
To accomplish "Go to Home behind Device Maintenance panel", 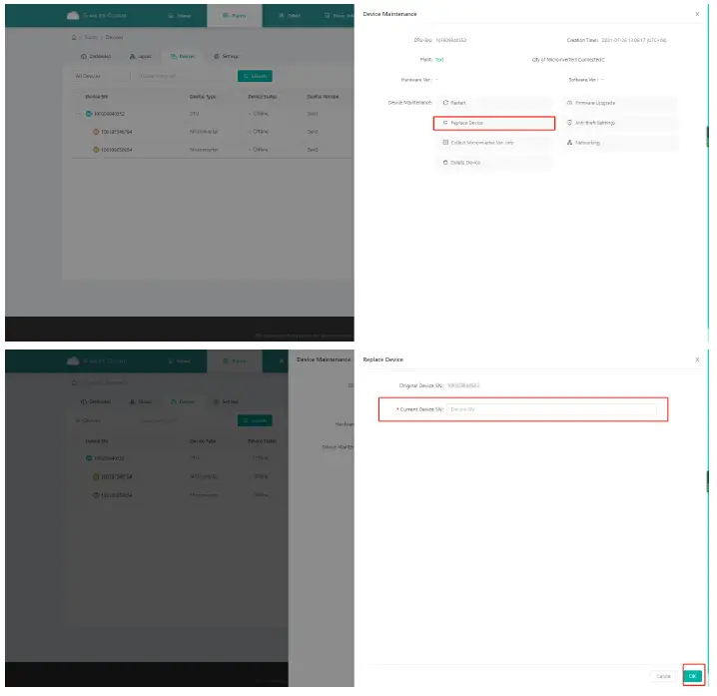I will [x=180, y=16].
